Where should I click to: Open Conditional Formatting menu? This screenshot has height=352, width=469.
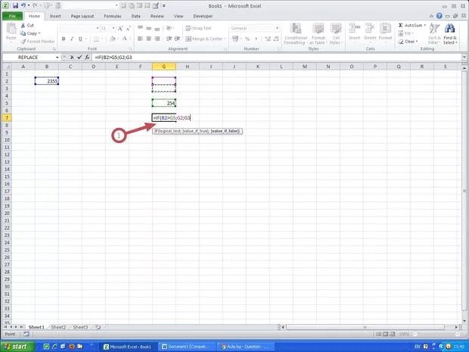[x=296, y=33]
